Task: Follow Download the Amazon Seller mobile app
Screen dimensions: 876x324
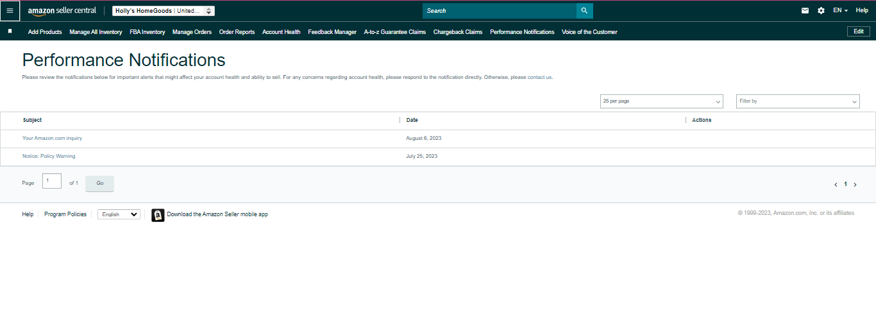Action: [x=217, y=214]
